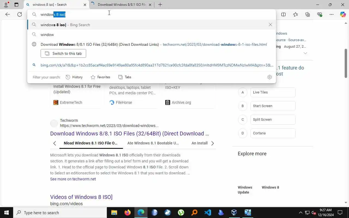Select 'Nload Windows 8.1 ISO File O...' section tab

click(91, 143)
